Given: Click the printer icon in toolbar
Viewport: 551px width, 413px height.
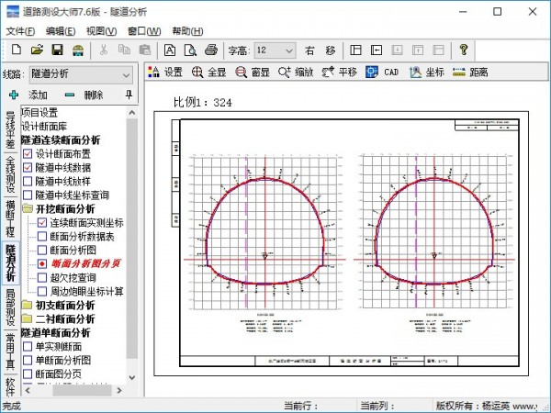Looking at the screenshot, I should pyautogui.click(x=210, y=50).
